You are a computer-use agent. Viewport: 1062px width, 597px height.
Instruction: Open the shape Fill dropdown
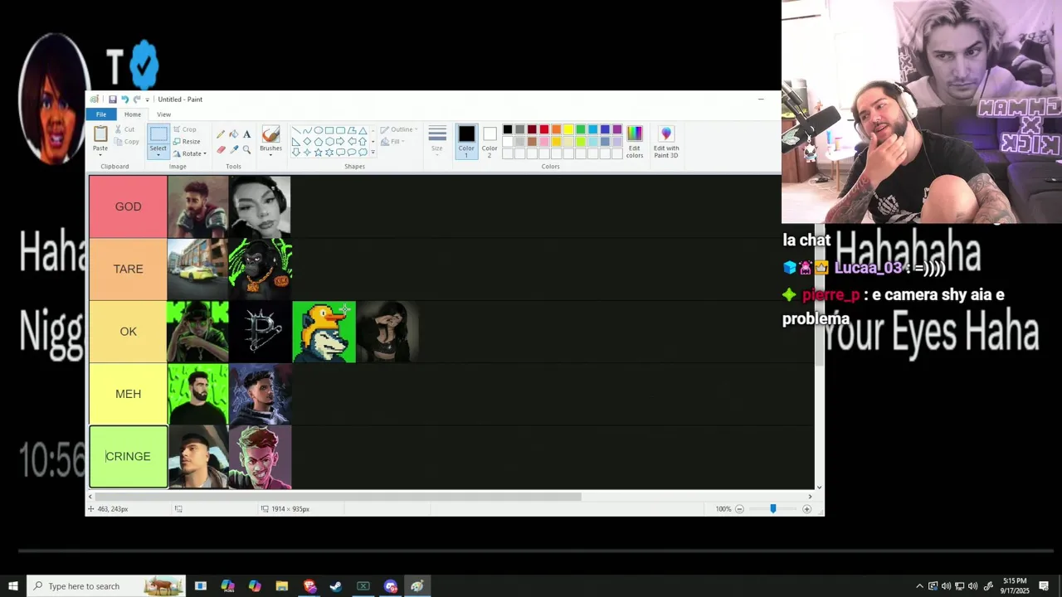pos(394,142)
